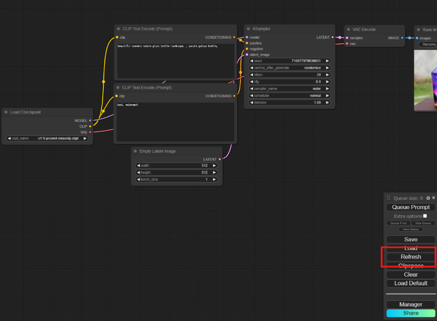
Task: Cycle sampler_name forward with right arrow
Action: (328, 89)
